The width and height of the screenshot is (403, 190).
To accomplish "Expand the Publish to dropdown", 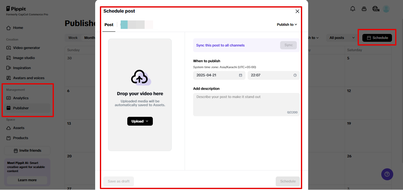I will 286,24.
